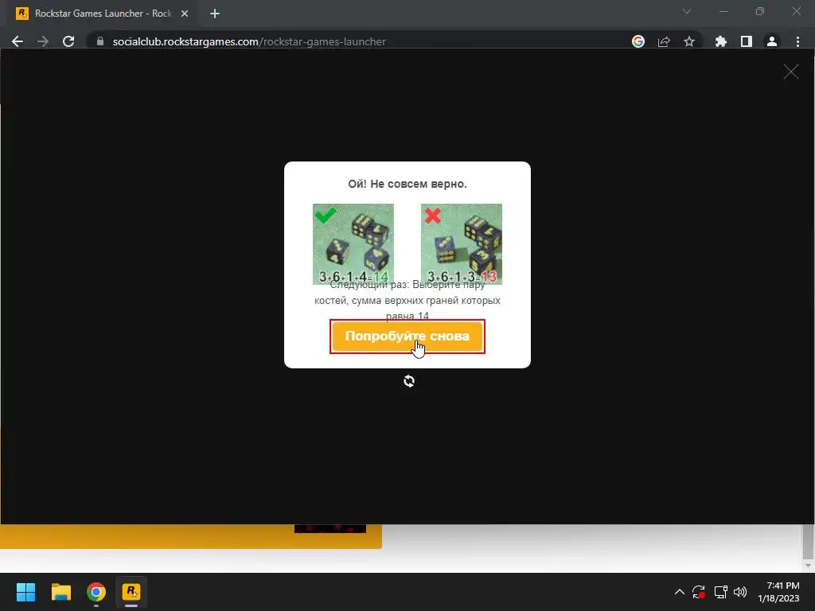Open a new browser tab
Screen dimensions: 815x611
tap(215, 14)
